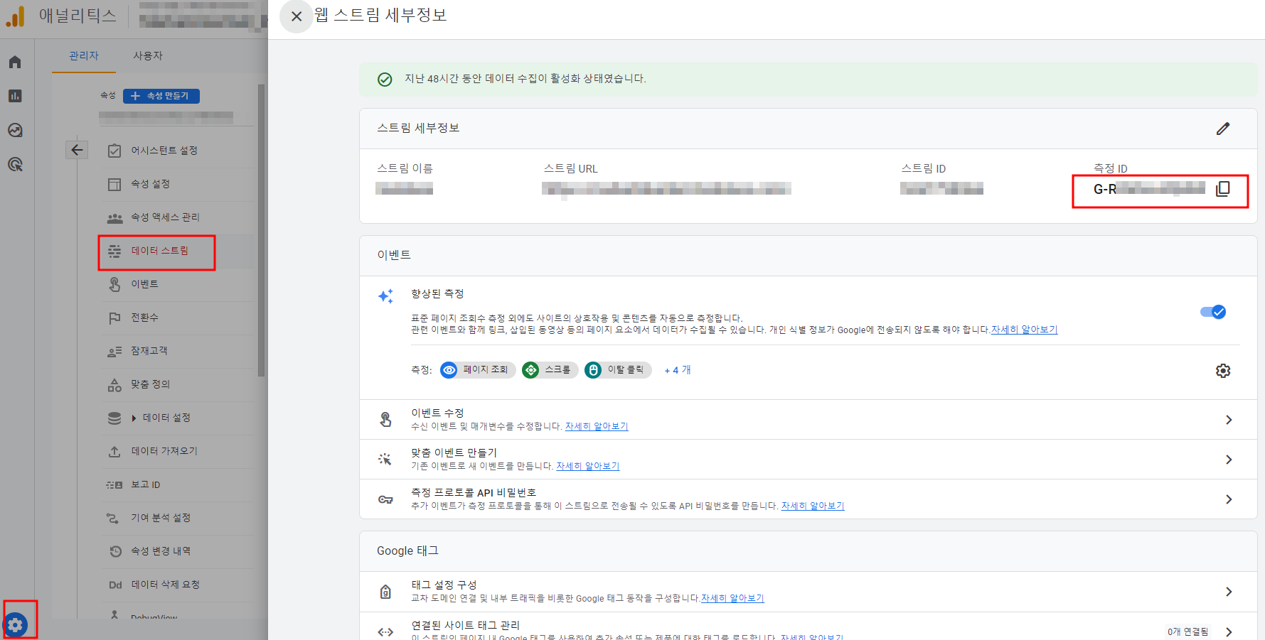Switch to the 사용자 tab
The width and height of the screenshot is (1265, 640).
coord(148,55)
